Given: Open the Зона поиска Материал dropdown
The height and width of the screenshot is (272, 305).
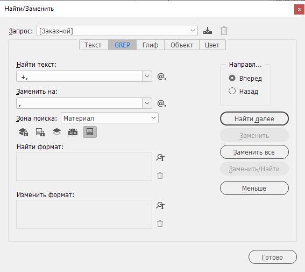Looking at the screenshot, I should (x=110, y=118).
